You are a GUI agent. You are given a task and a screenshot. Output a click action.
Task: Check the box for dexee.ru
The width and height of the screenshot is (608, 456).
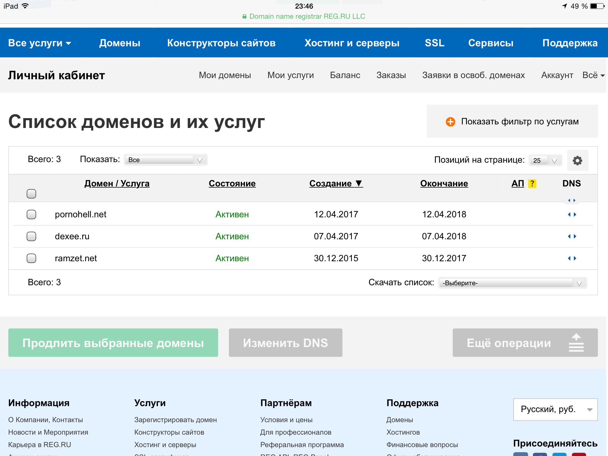tap(31, 236)
